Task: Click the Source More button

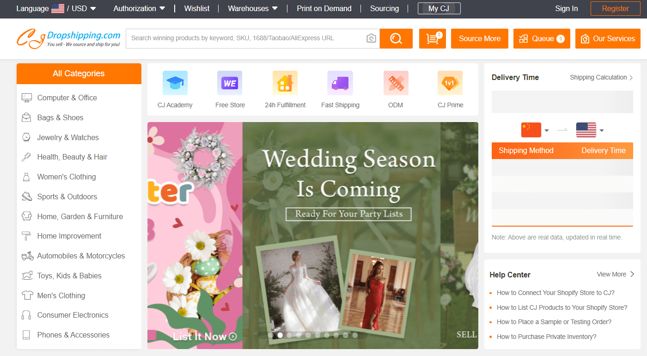Action: pos(479,38)
